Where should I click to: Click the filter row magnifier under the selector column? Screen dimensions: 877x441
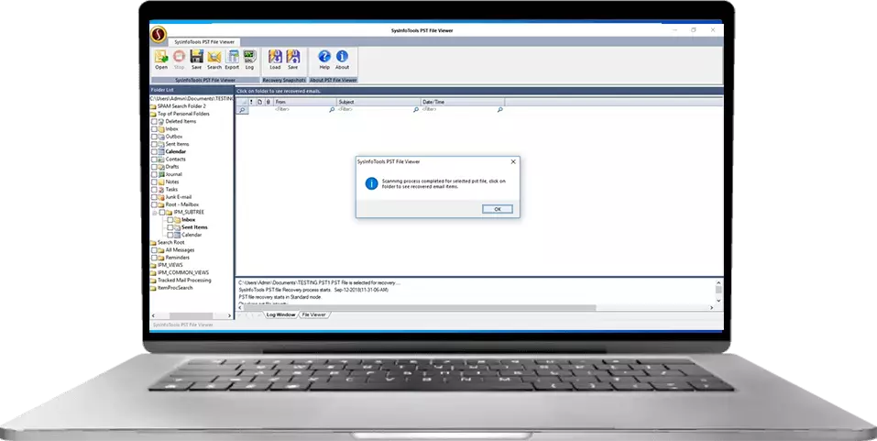pyautogui.click(x=242, y=110)
